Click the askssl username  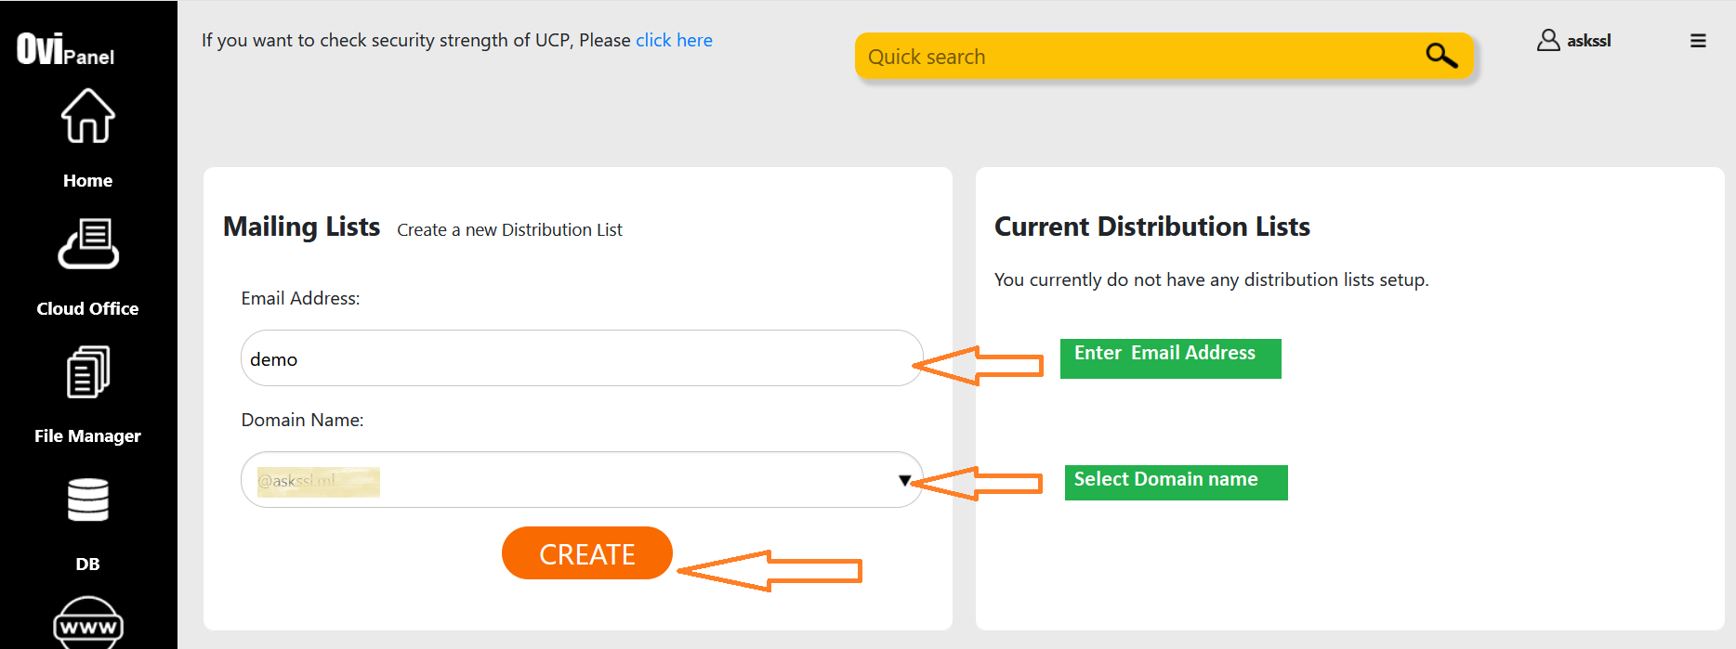1588,41
